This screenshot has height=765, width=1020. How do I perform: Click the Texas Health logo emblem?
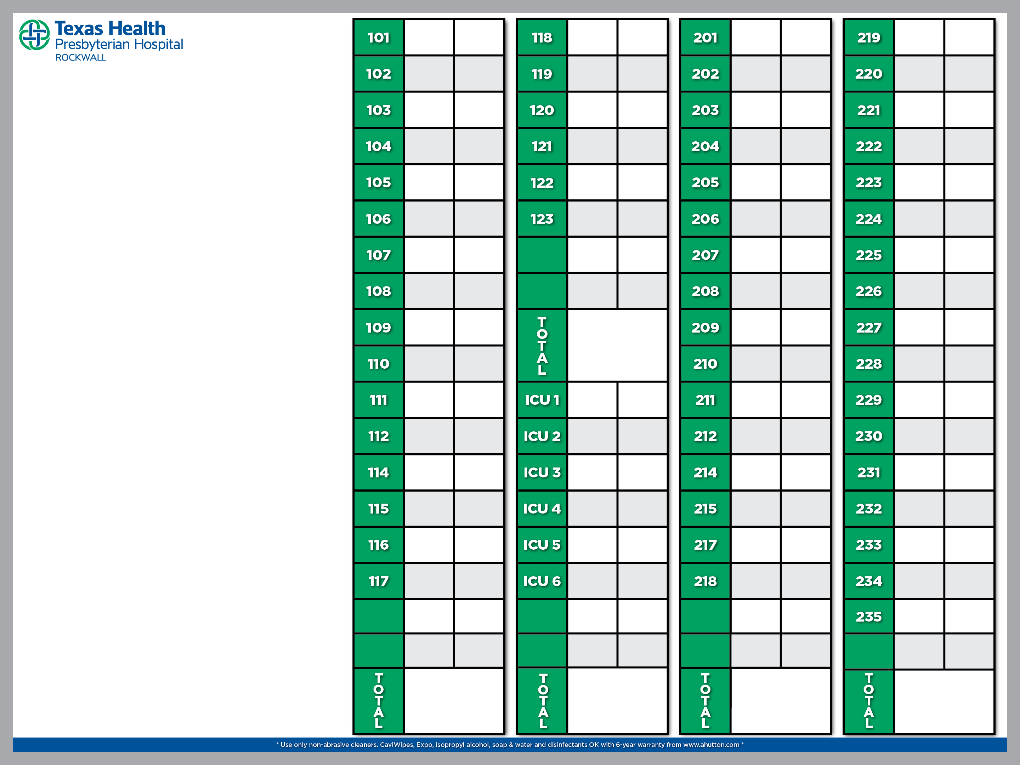[34, 35]
